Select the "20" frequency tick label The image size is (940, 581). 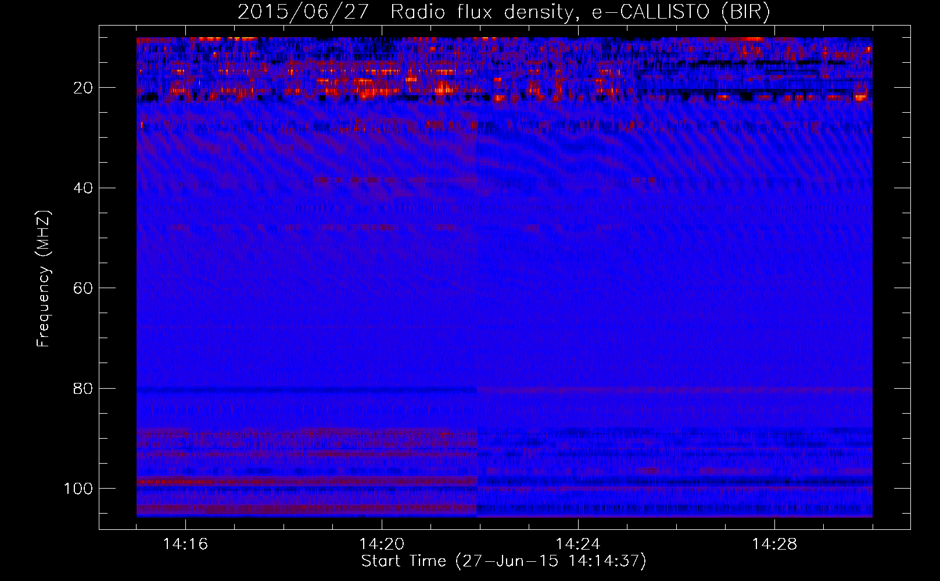[x=84, y=88]
